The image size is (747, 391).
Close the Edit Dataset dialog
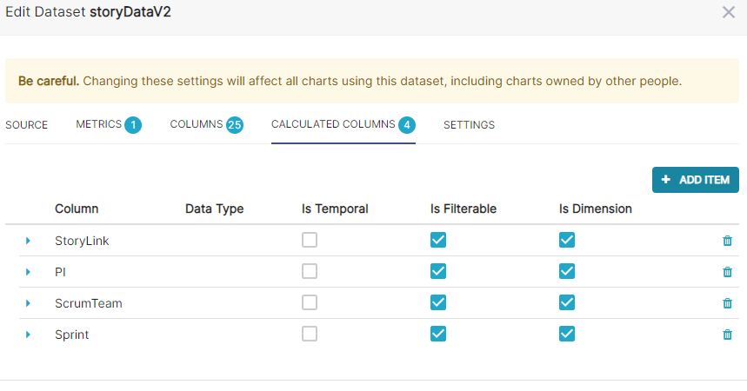pyautogui.click(x=729, y=12)
